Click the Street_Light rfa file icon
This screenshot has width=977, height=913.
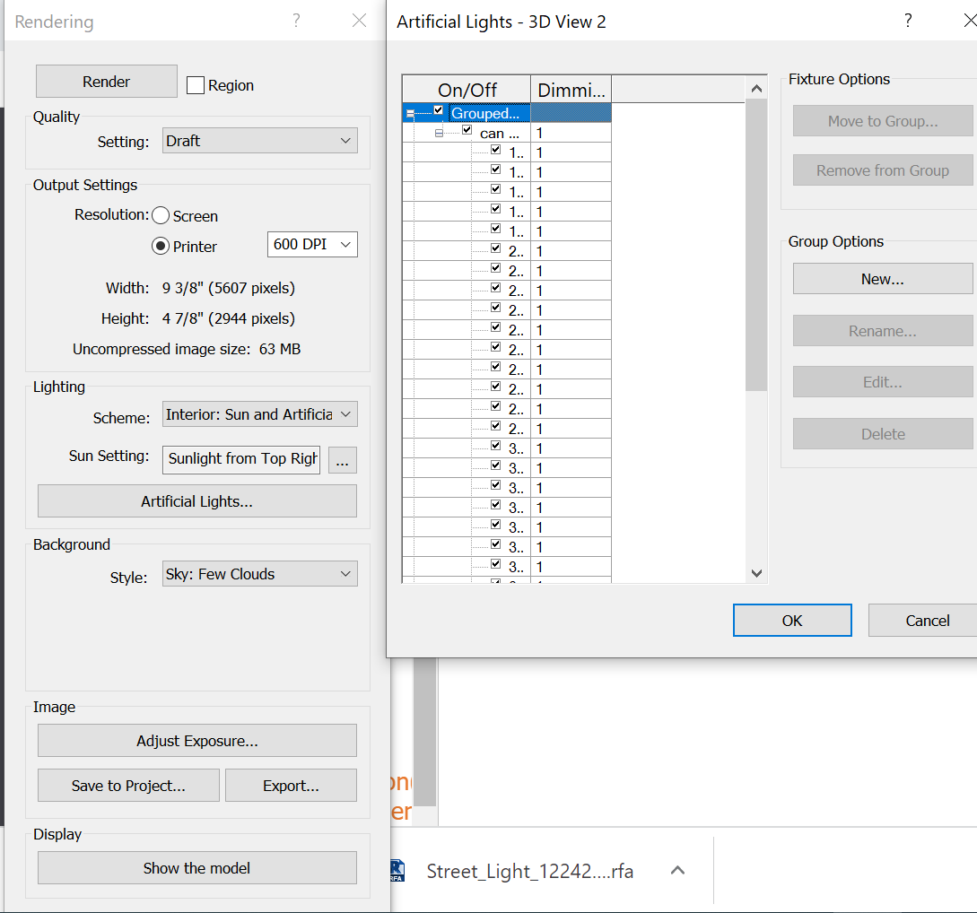397,871
